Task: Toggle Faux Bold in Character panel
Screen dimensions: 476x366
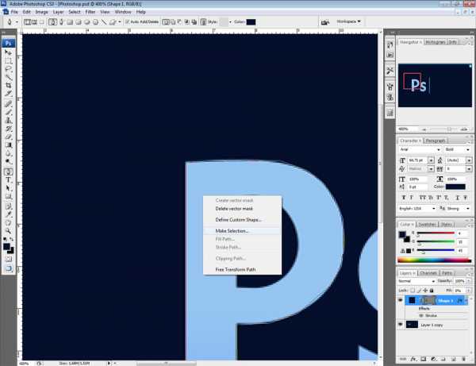Action: (404, 198)
